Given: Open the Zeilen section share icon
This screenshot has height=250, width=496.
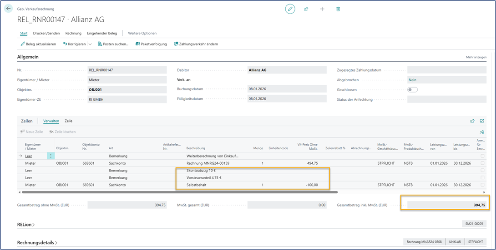Looking at the screenshot, I should [472, 121].
